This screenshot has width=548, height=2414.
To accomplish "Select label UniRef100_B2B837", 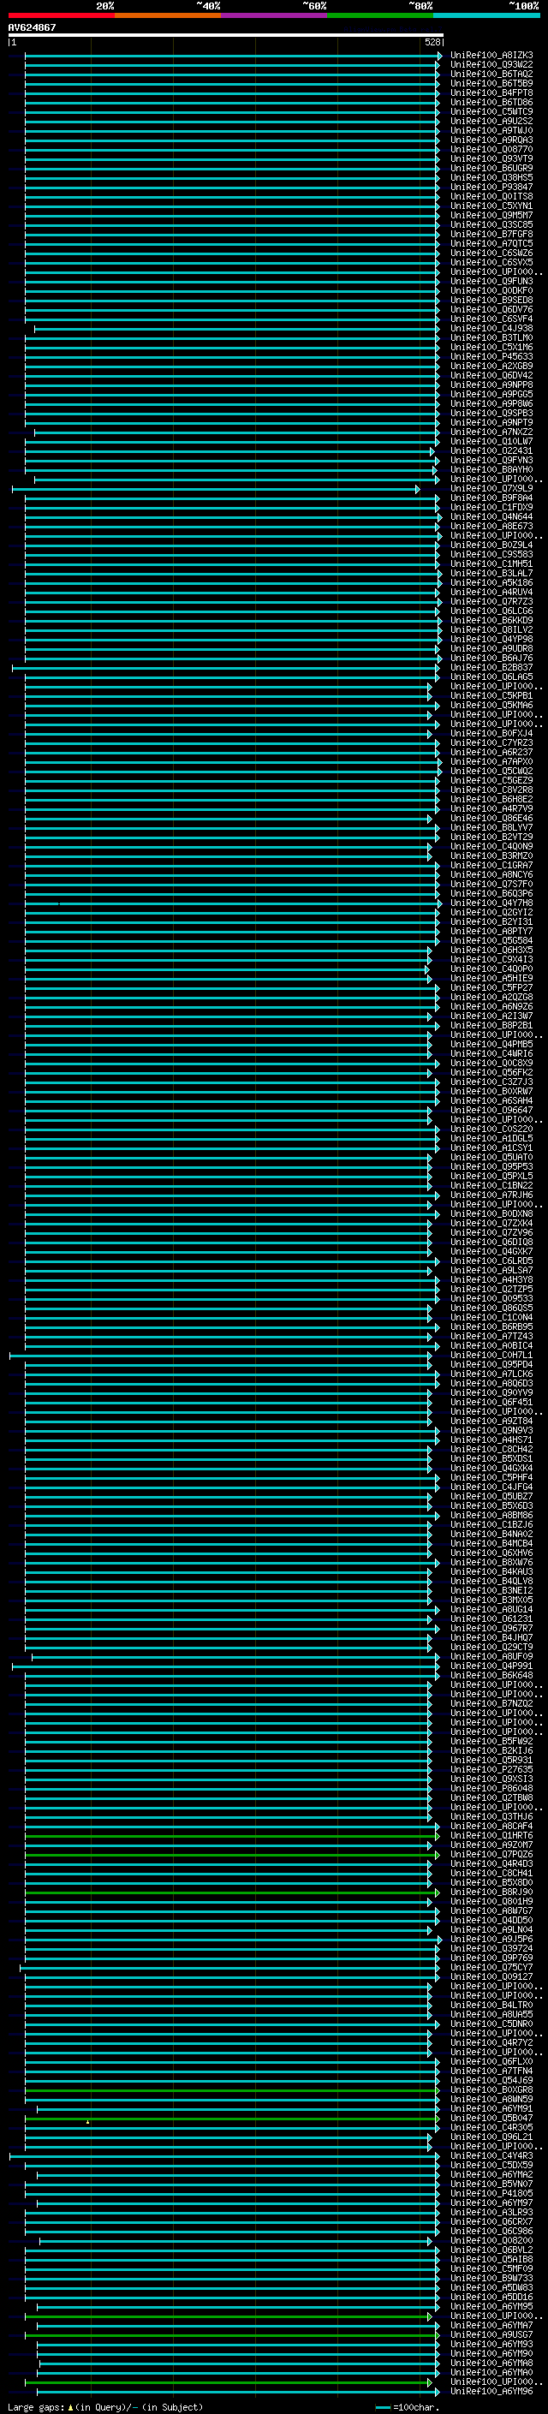I will (491, 667).
